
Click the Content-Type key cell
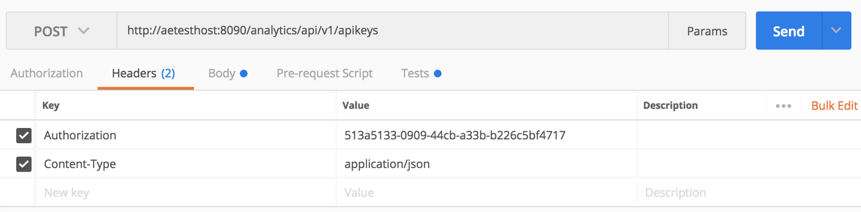tap(186, 164)
